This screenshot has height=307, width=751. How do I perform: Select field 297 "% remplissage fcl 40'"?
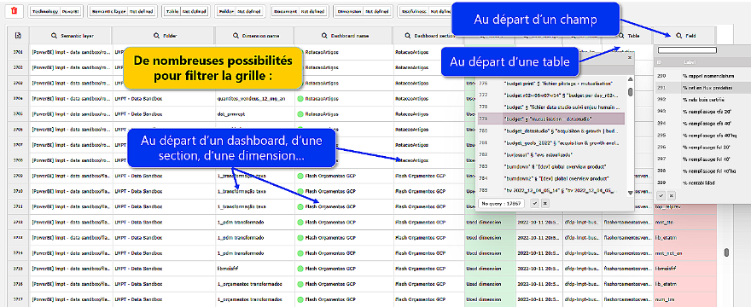[x=703, y=159]
